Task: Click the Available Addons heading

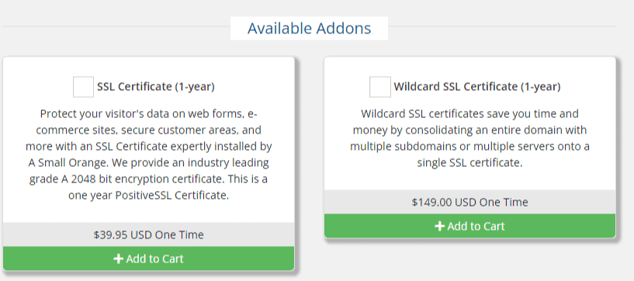Action: (x=310, y=28)
